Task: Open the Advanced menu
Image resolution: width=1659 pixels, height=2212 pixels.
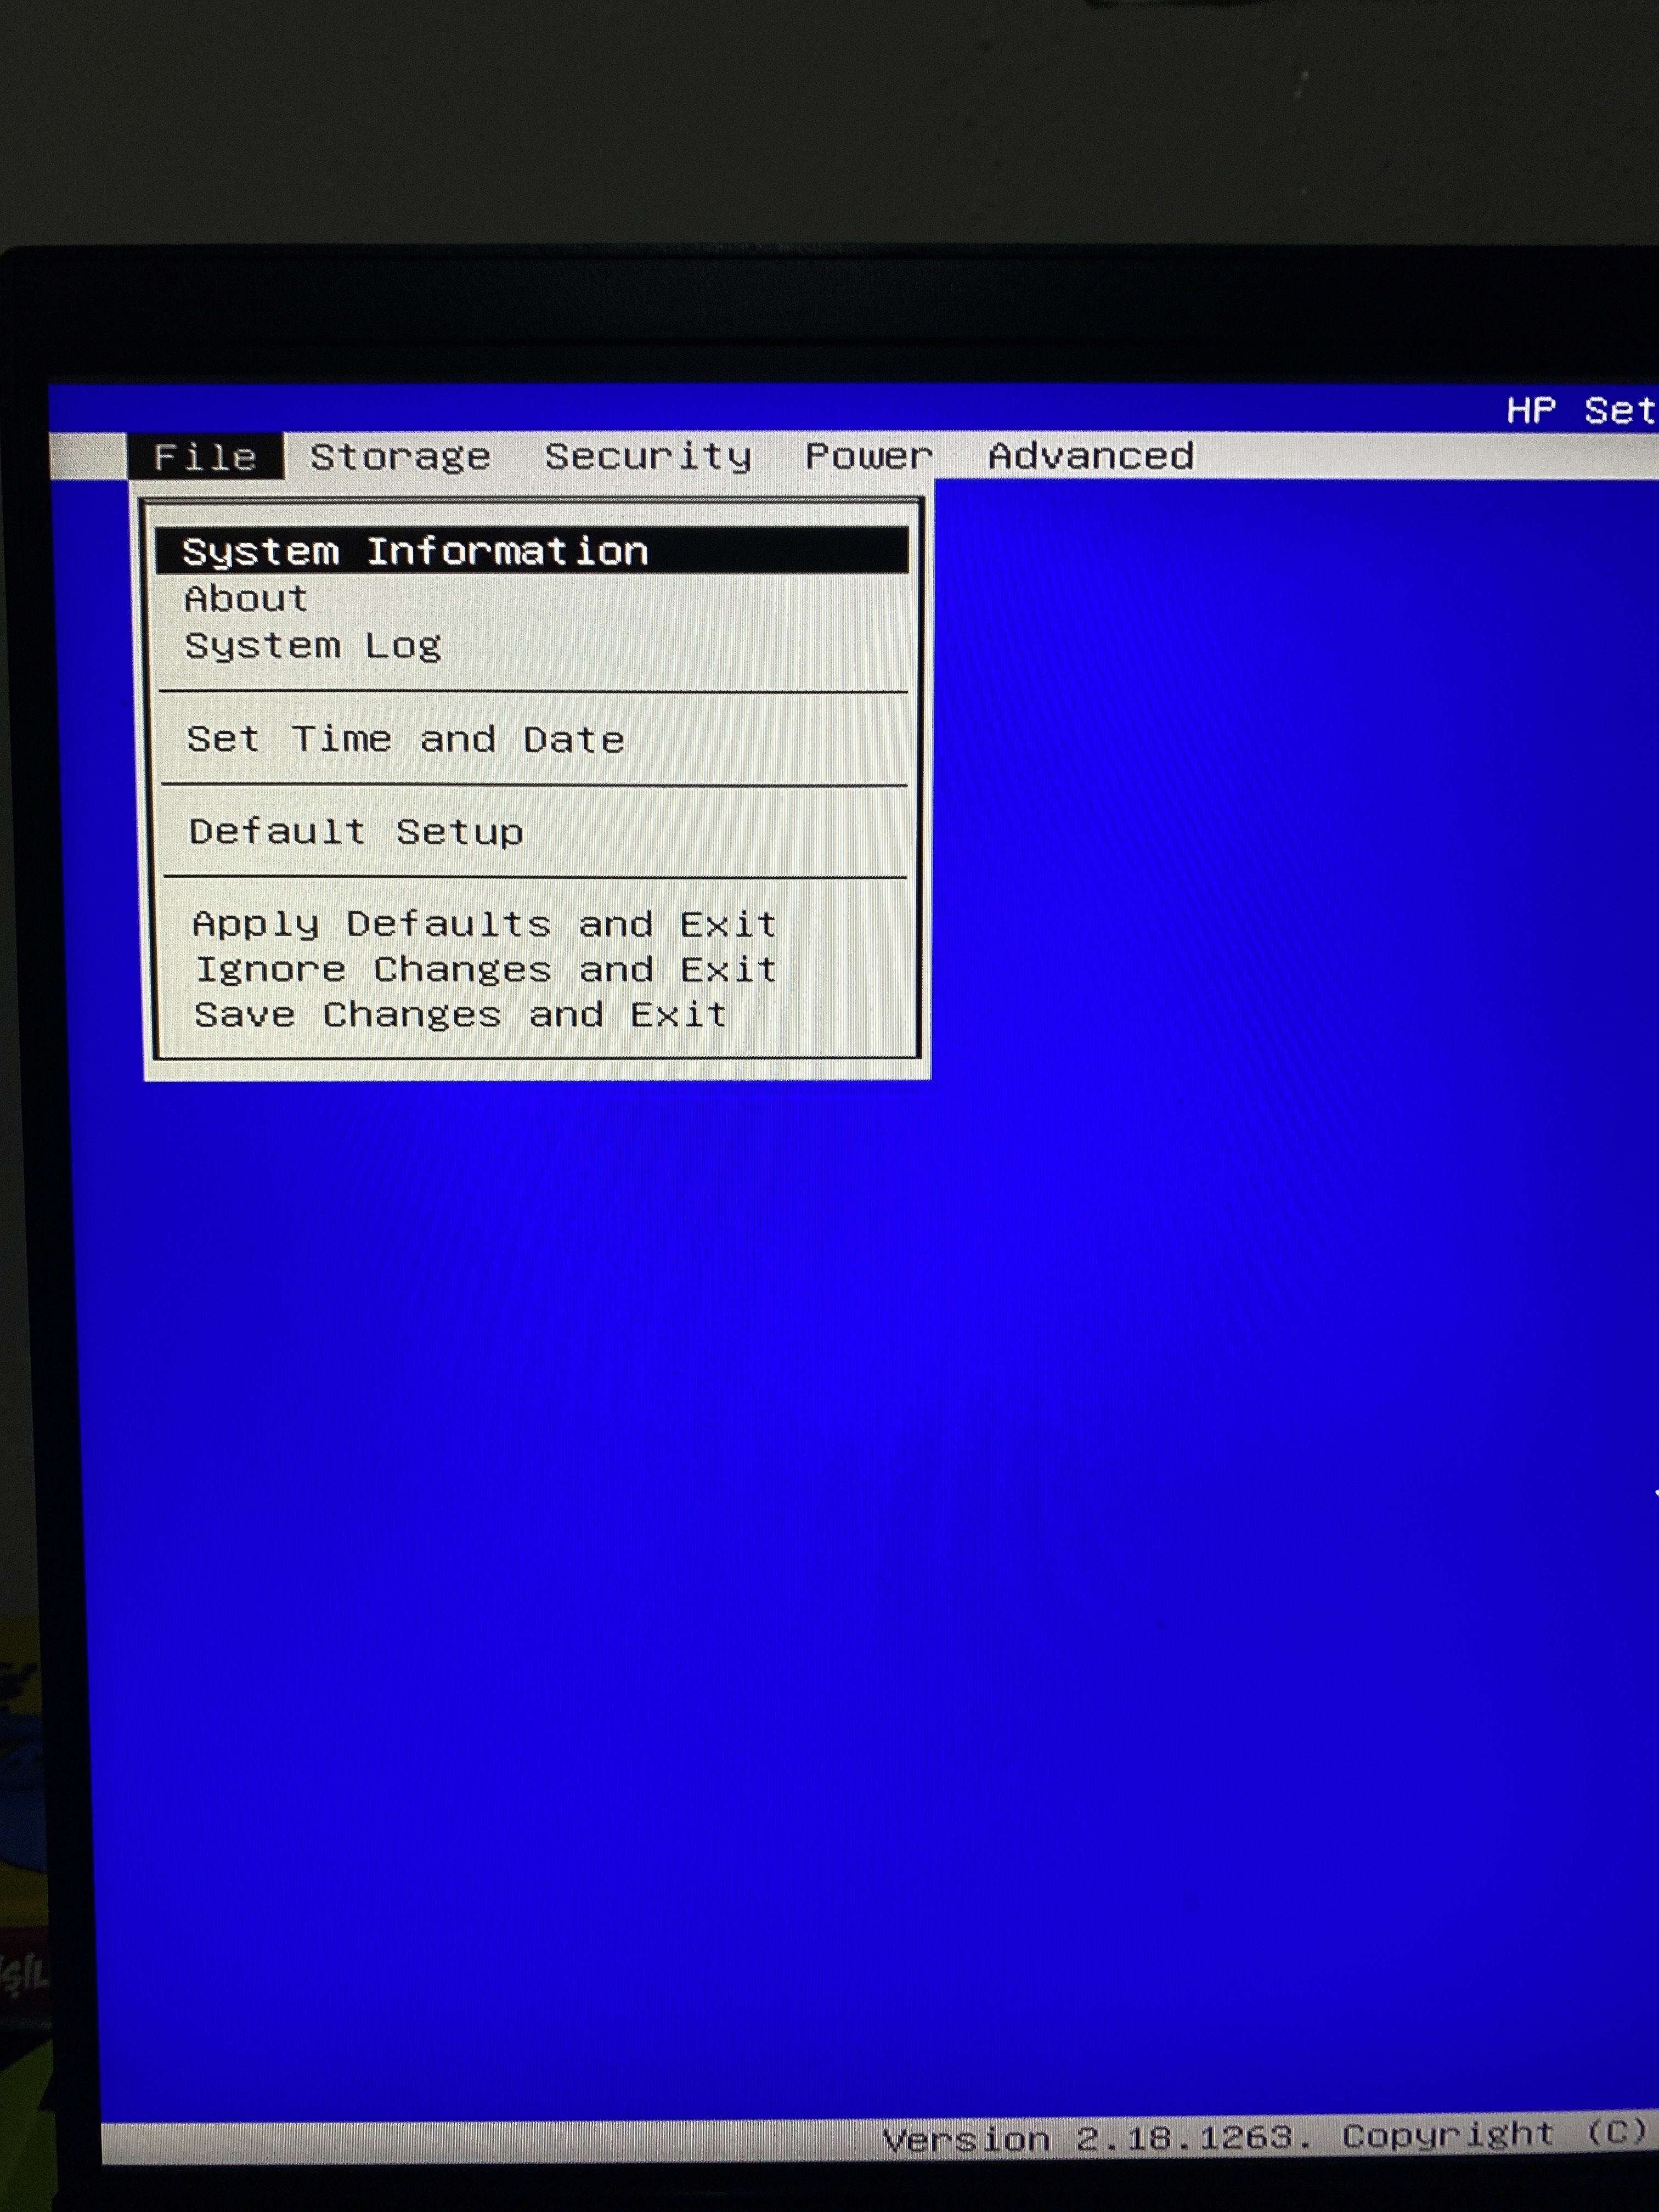Action: (1091, 456)
